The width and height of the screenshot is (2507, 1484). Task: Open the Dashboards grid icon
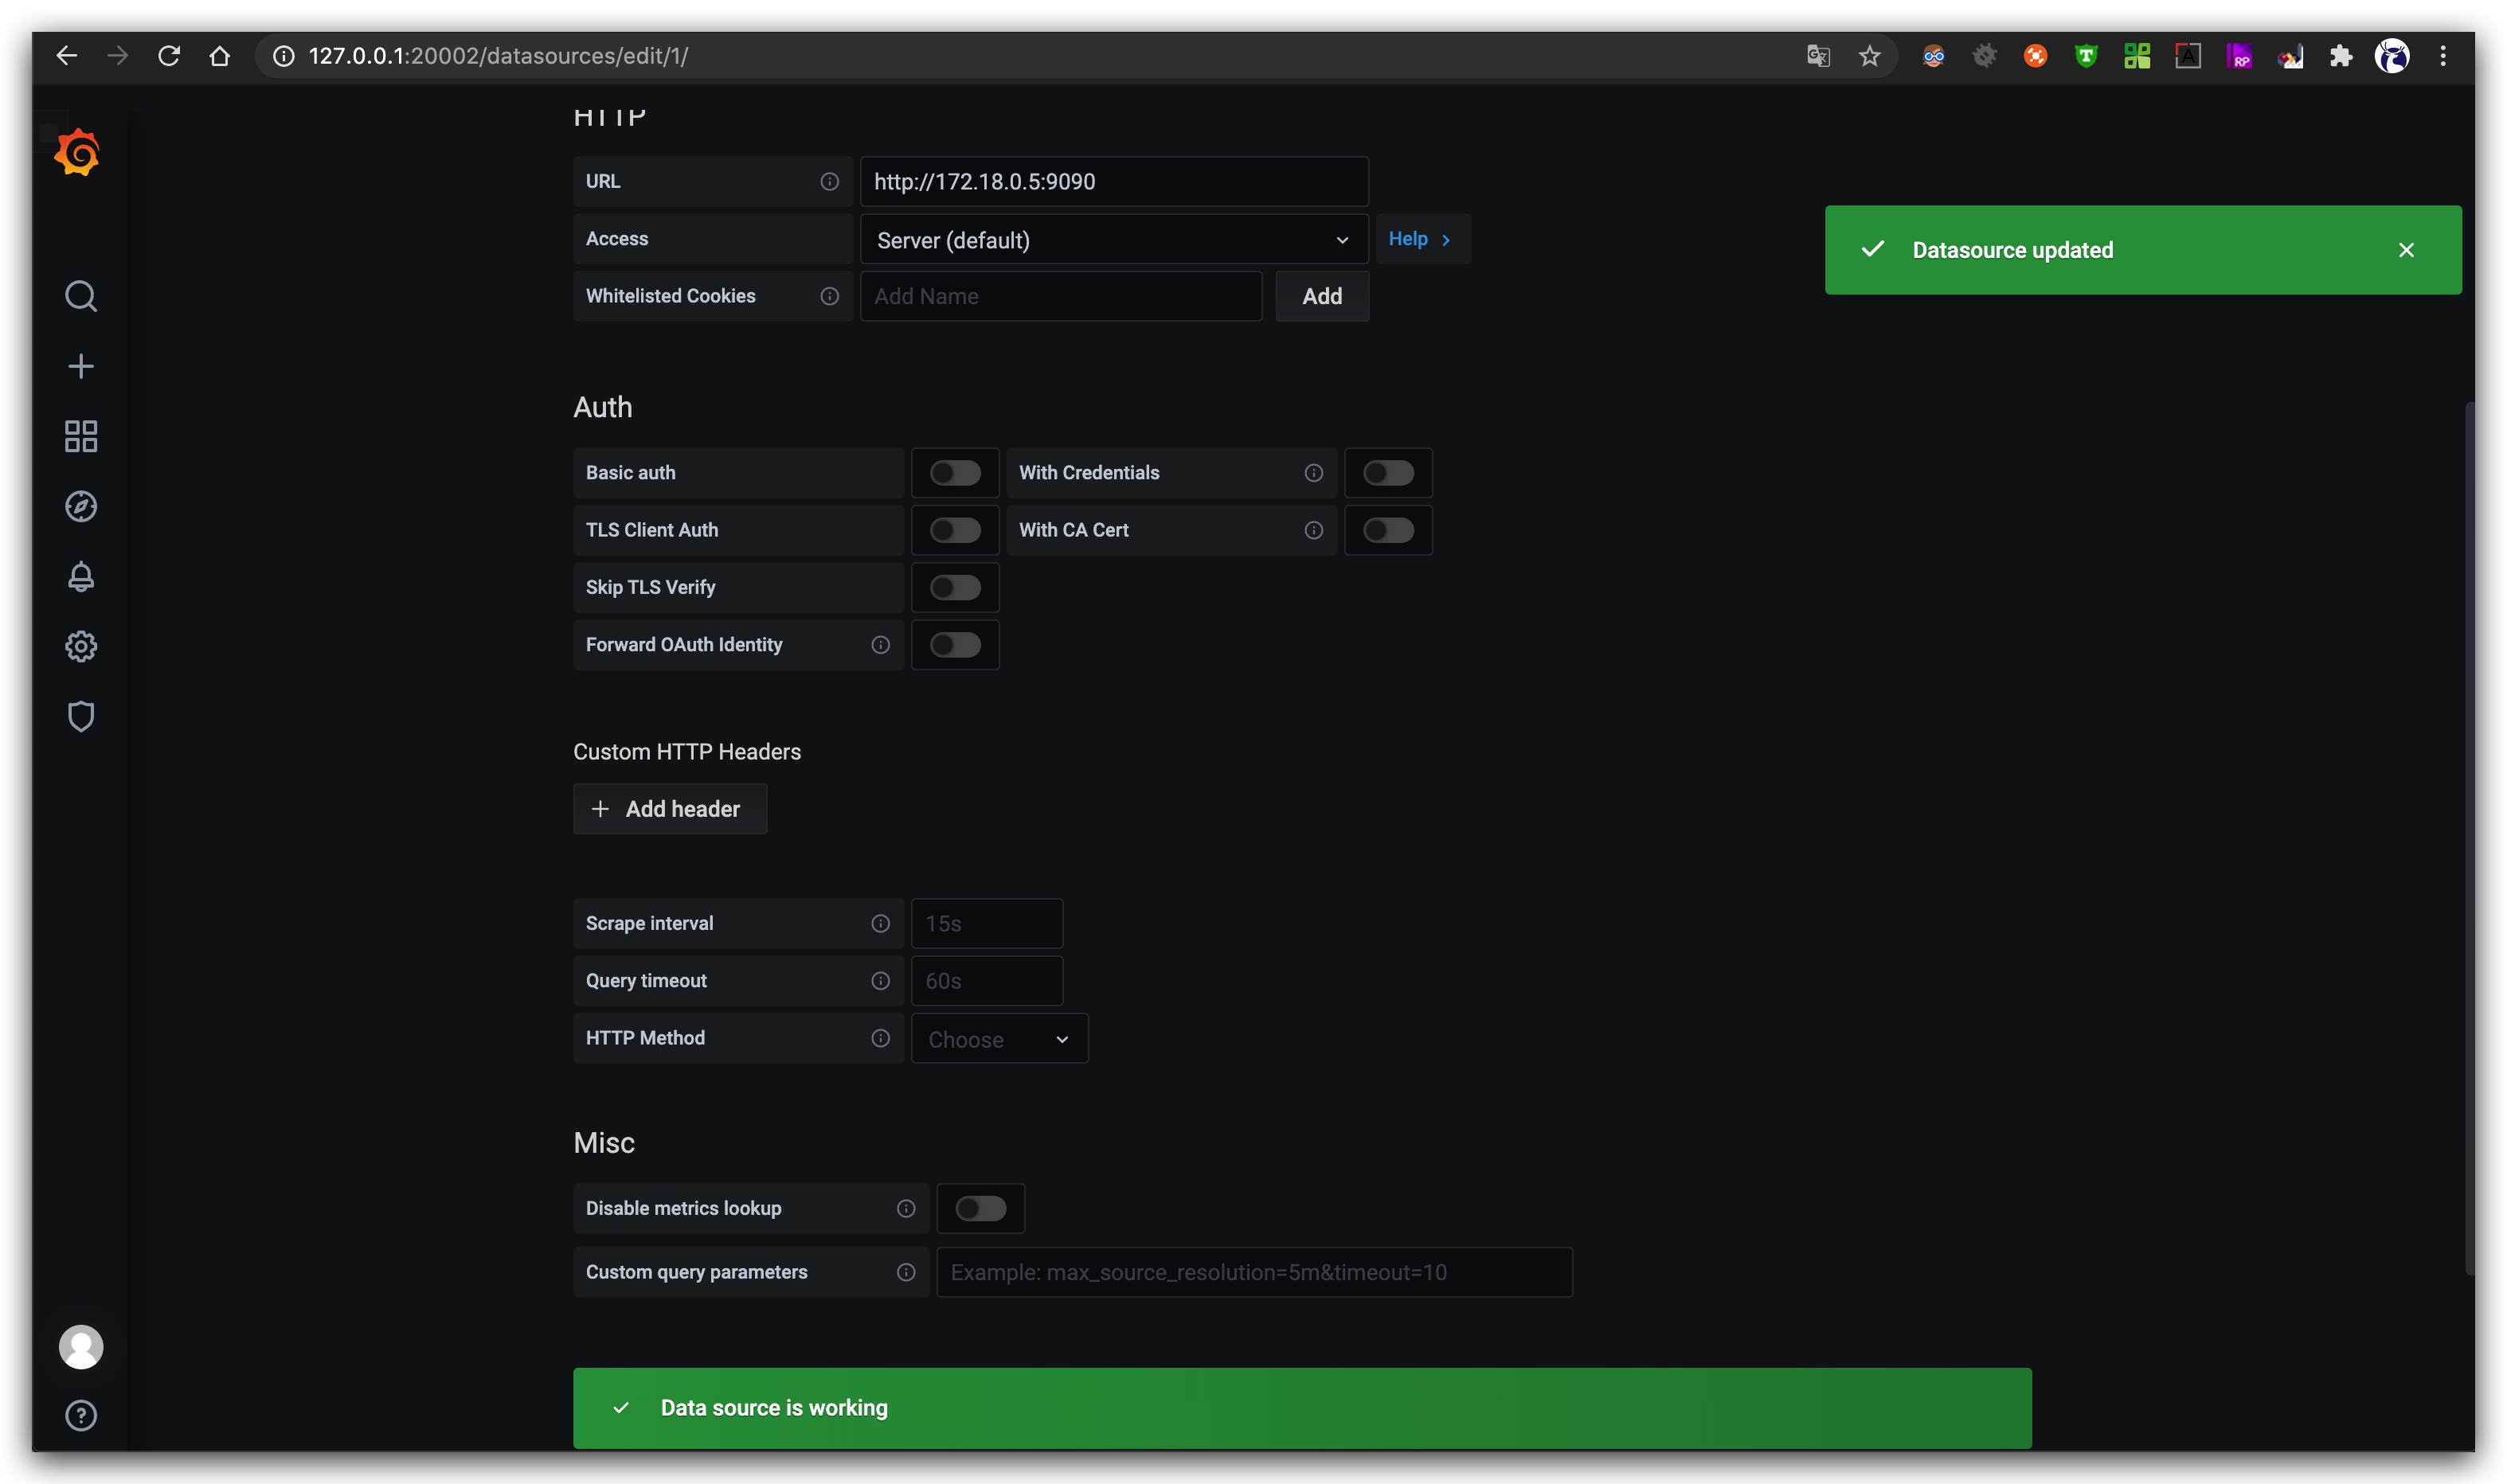pos(81,436)
